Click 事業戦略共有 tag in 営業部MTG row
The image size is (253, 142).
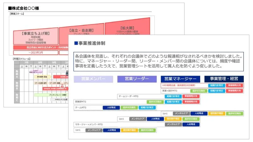click(x=191, y=102)
